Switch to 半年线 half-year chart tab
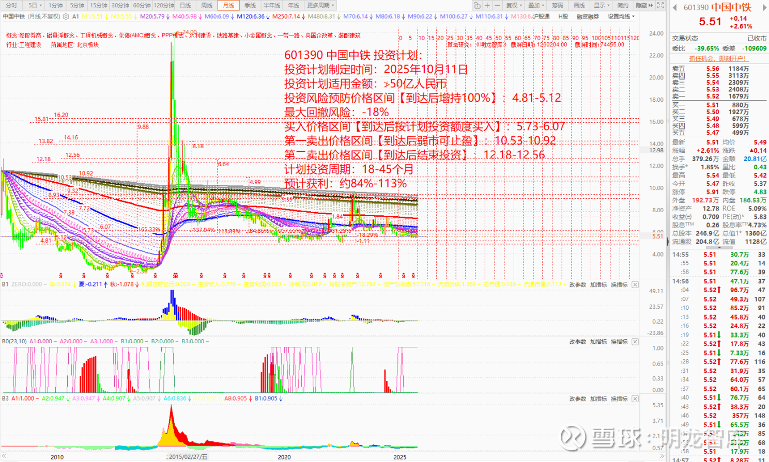This screenshot has width=769, height=462. click(272, 5)
